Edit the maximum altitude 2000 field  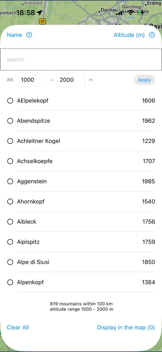[x=71, y=80]
